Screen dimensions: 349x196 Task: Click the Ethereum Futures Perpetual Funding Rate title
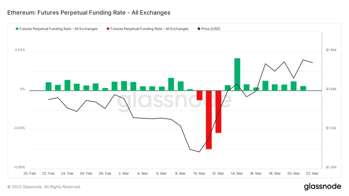[x=89, y=13]
